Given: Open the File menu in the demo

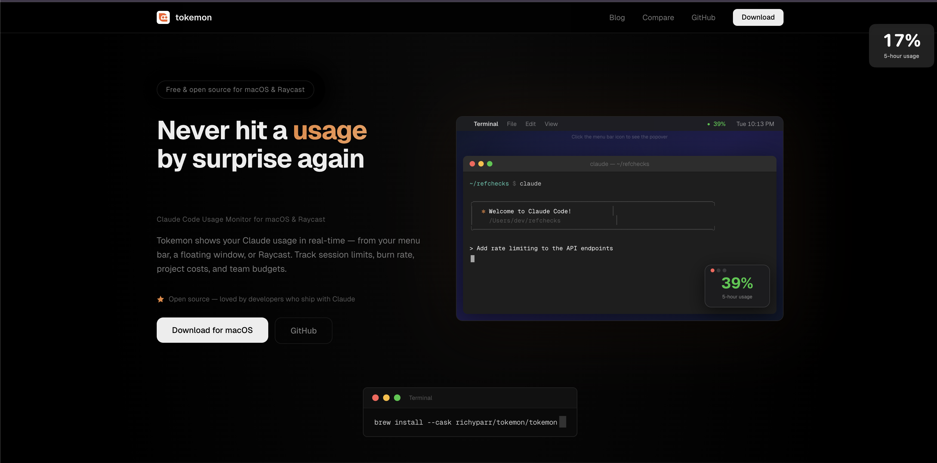Looking at the screenshot, I should click(x=511, y=124).
